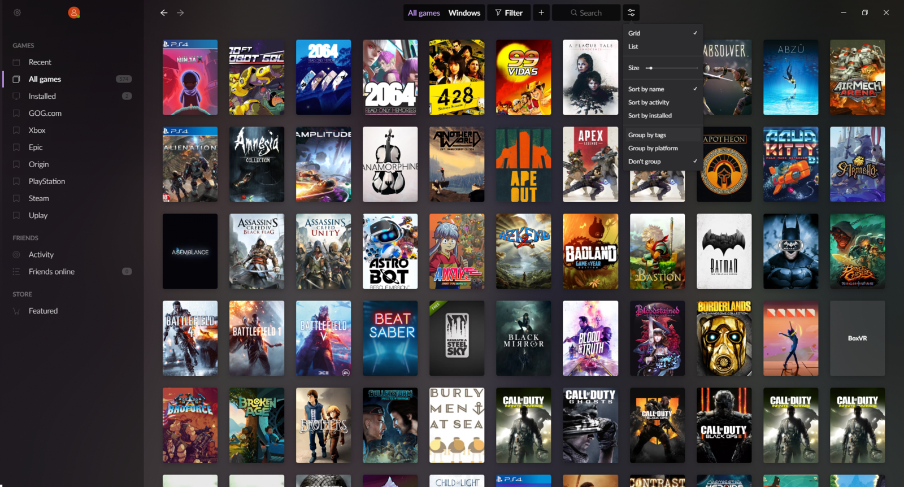Open the Black Mirror game cover

(x=523, y=338)
